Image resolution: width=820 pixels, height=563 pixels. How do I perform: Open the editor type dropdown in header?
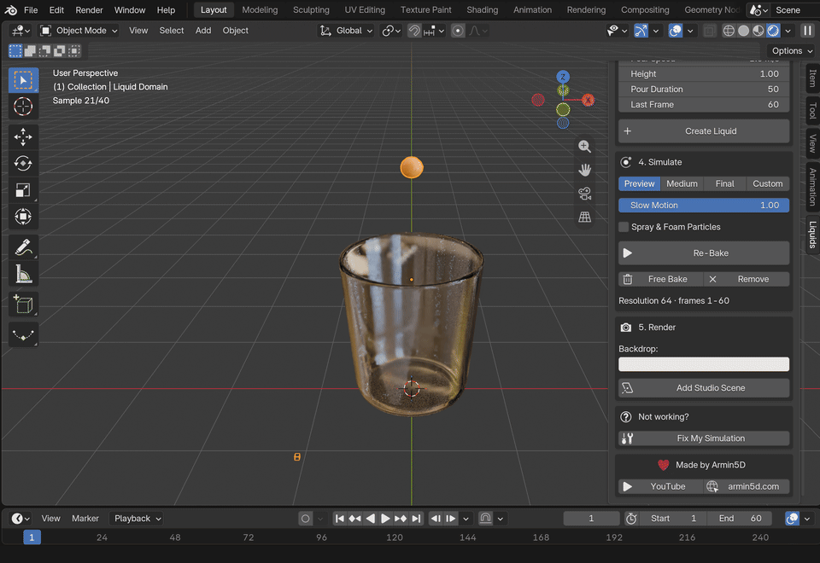(20, 31)
